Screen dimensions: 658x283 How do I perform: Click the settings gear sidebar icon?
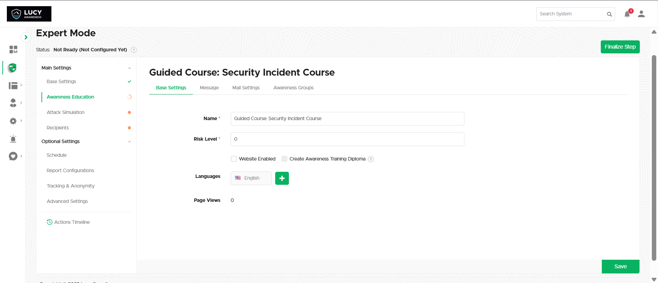(x=13, y=121)
